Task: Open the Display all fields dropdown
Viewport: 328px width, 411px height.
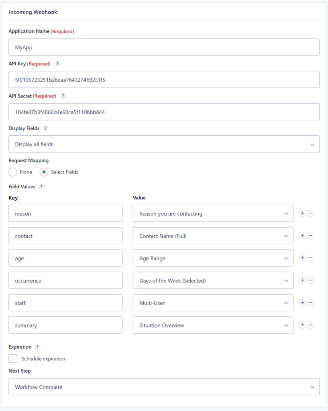Action: [164, 144]
